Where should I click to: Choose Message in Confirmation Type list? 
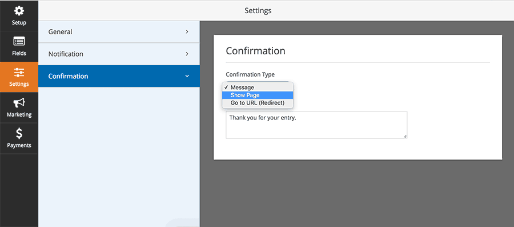[258, 87]
